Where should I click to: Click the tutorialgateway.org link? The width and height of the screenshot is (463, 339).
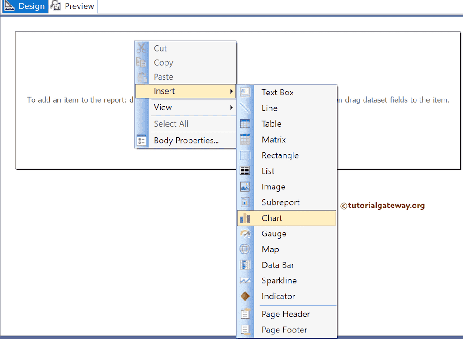[x=383, y=205]
